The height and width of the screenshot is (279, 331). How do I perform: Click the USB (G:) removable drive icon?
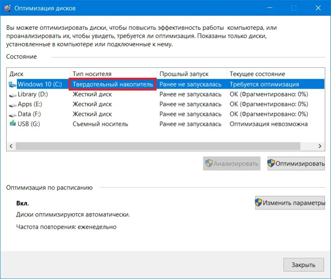coord(13,123)
